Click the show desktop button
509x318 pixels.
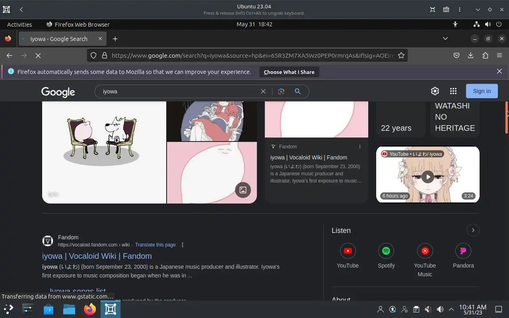click(x=499, y=309)
